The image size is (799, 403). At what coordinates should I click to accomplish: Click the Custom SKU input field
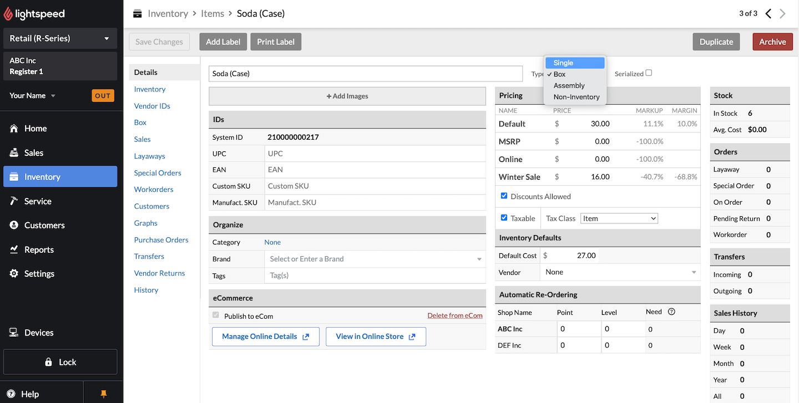click(x=375, y=186)
